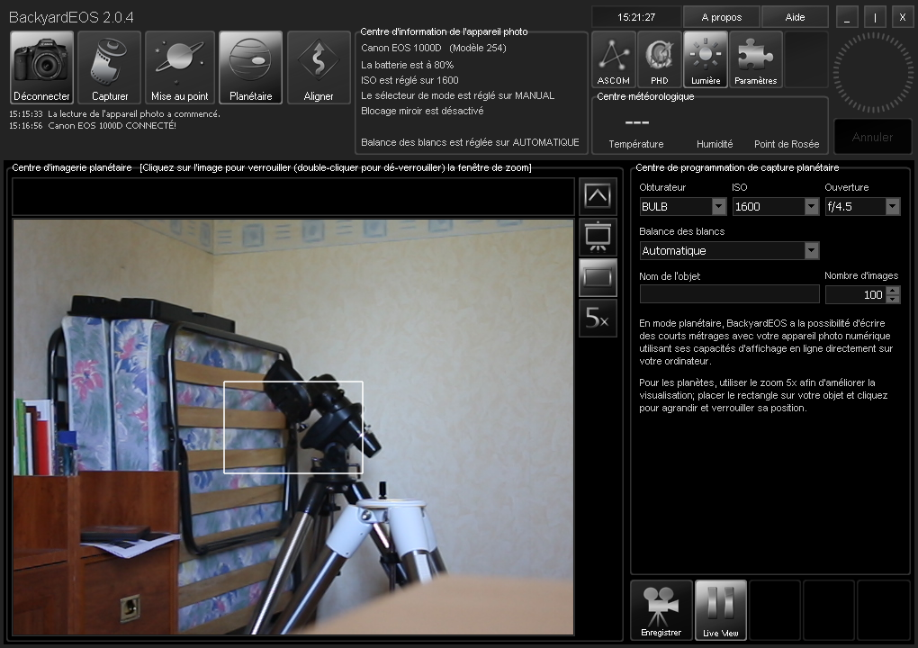Open the Aide help menu
This screenshot has width=918, height=648.
pyautogui.click(x=795, y=17)
